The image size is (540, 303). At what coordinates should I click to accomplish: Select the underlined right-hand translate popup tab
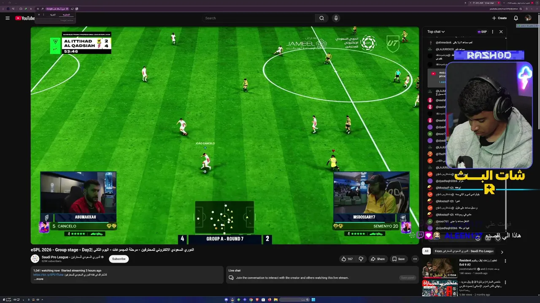66,15
